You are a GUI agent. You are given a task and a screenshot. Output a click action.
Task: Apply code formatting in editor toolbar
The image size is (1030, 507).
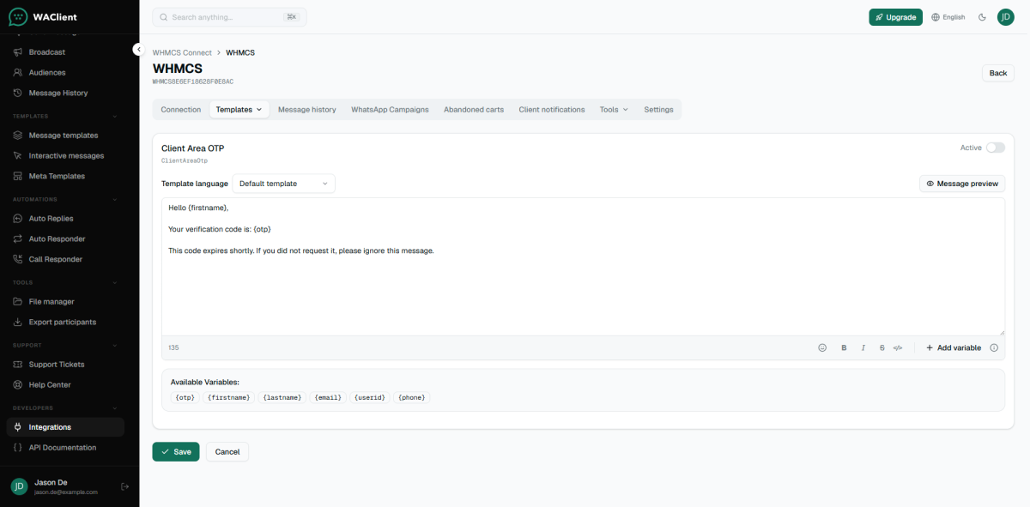898,347
